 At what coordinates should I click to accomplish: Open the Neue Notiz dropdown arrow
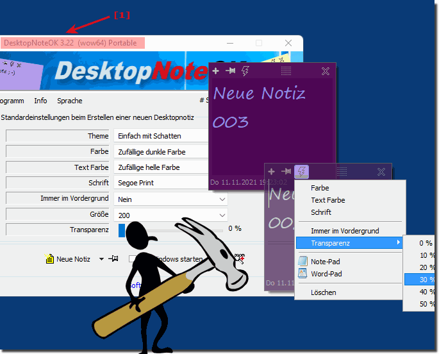tap(102, 259)
